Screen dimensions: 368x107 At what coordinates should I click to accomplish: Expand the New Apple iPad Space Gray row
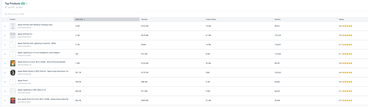(x=5, y=101)
